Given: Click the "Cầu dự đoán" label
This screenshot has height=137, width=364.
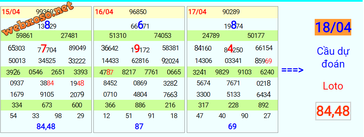Looking at the screenshot, I should (x=333, y=57).
